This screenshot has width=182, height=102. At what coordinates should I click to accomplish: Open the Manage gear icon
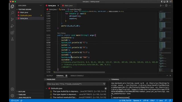click(x=12, y=96)
